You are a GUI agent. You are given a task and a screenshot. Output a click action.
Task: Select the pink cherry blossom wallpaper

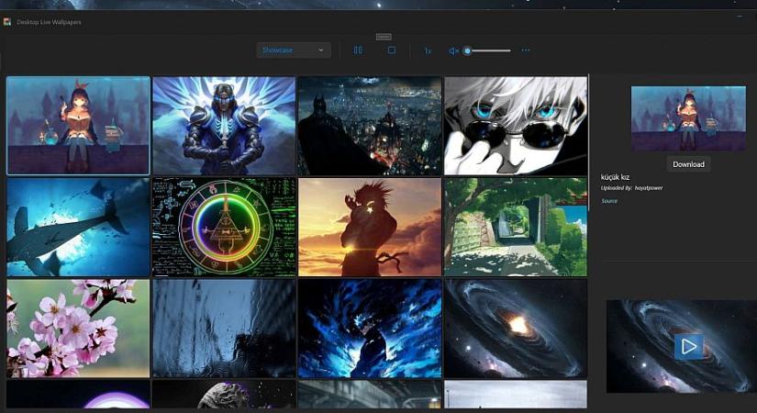tap(78, 329)
